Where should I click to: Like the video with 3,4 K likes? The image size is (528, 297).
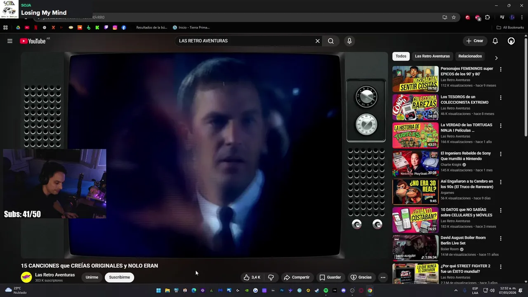252,277
